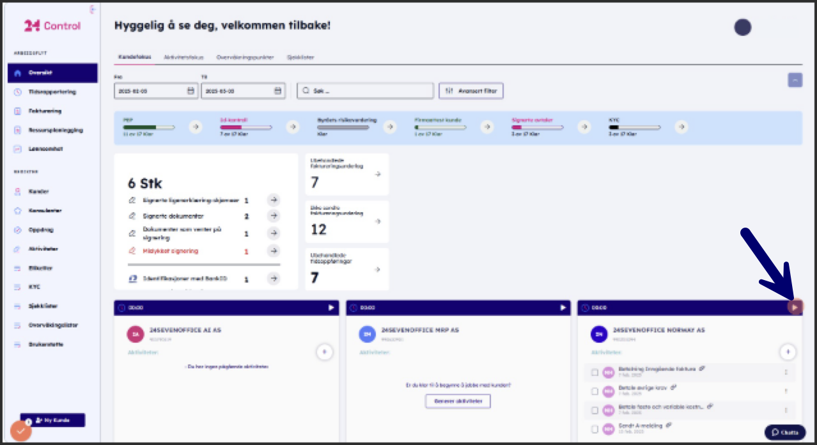Open arrow next to Mislykket signering
The height and width of the screenshot is (445, 817).
coord(273,251)
